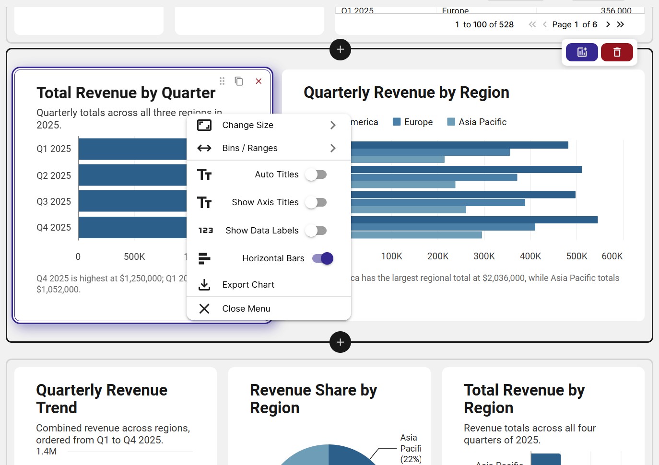Click the Total Revenue by Region title

[524, 399]
